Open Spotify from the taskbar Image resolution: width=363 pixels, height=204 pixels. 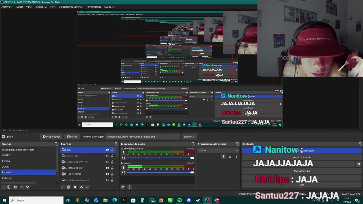coord(180,200)
